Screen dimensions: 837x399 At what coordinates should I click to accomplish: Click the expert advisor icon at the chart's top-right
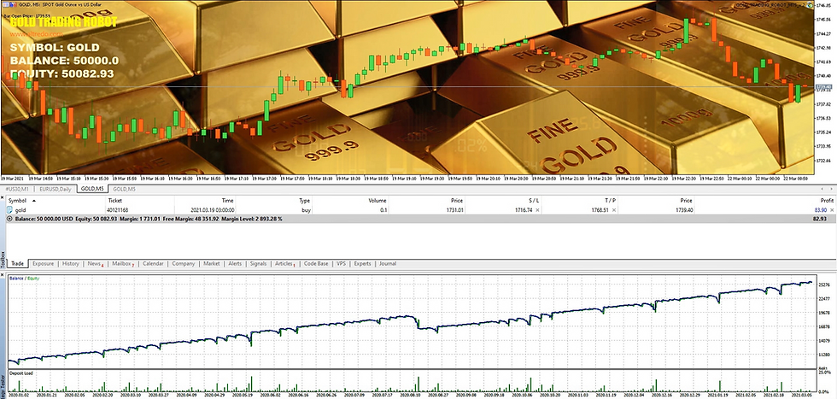tap(811, 5)
